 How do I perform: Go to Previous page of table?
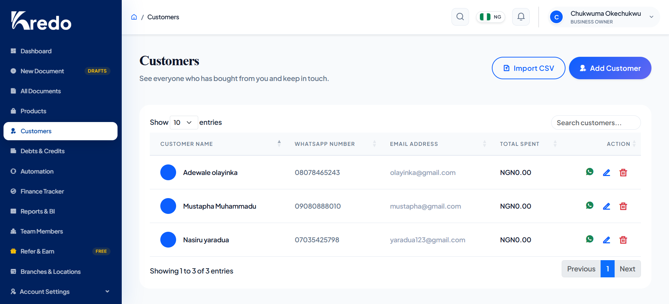tap(581, 269)
